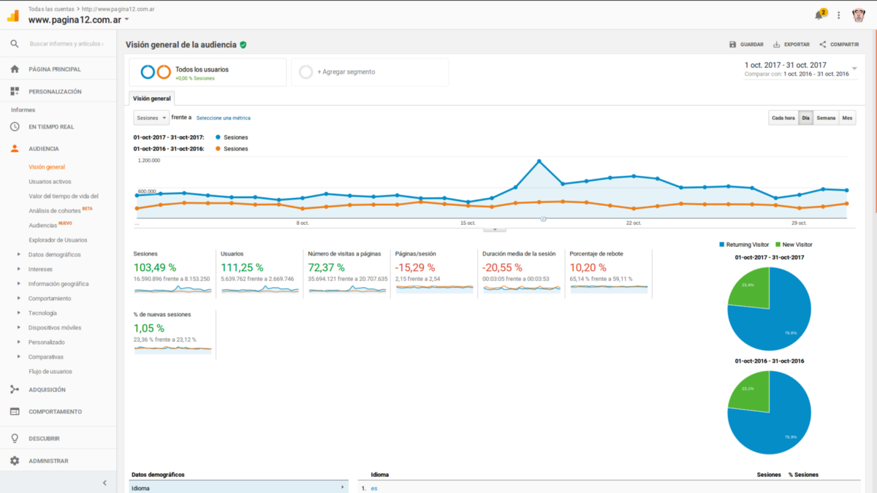Click the search magnifier icon
This screenshot has height=493, width=877.
[15, 44]
